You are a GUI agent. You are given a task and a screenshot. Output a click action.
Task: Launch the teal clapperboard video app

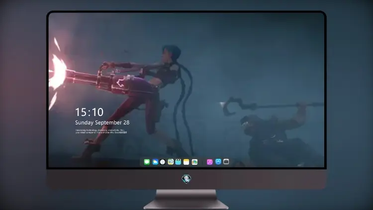[x=178, y=162]
